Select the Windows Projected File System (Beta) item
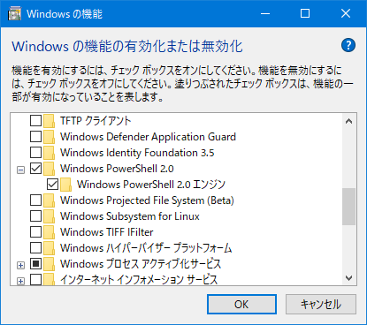 click(x=147, y=200)
